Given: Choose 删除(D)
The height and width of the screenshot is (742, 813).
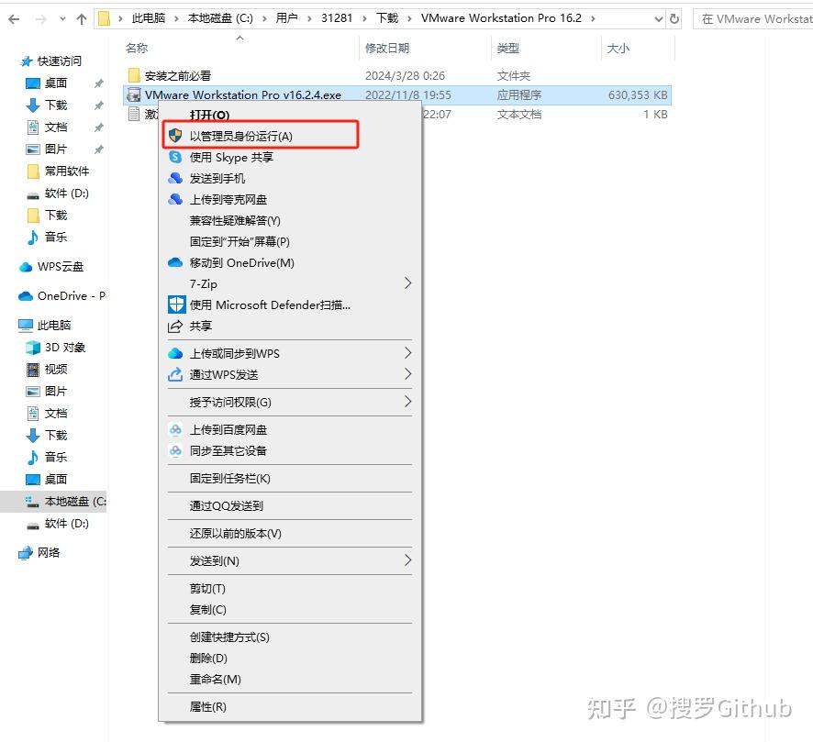Looking at the screenshot, I should pyautogui.click(x=208, y=659).
